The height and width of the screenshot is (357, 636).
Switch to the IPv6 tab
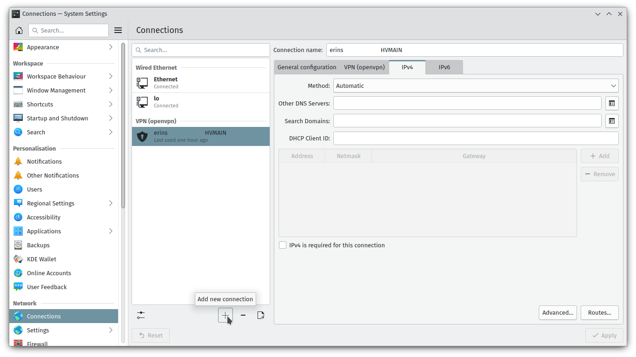pos(444,67)
